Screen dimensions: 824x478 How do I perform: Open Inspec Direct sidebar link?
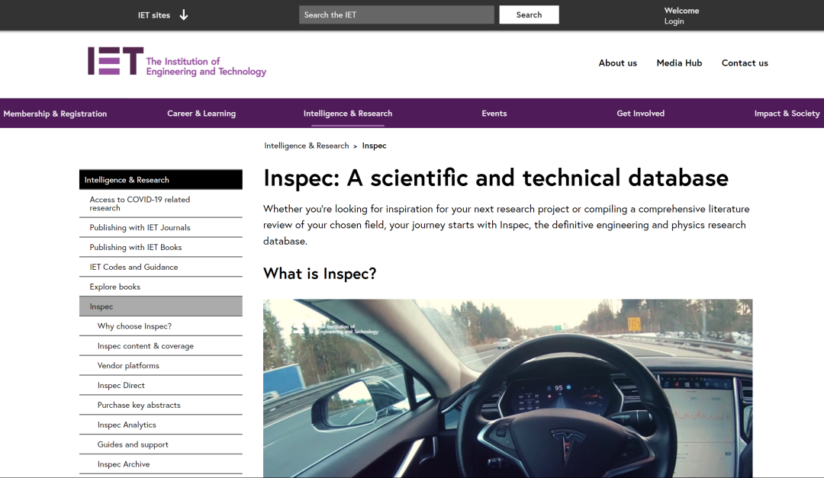pyautogui.click(x=161, y=385)
